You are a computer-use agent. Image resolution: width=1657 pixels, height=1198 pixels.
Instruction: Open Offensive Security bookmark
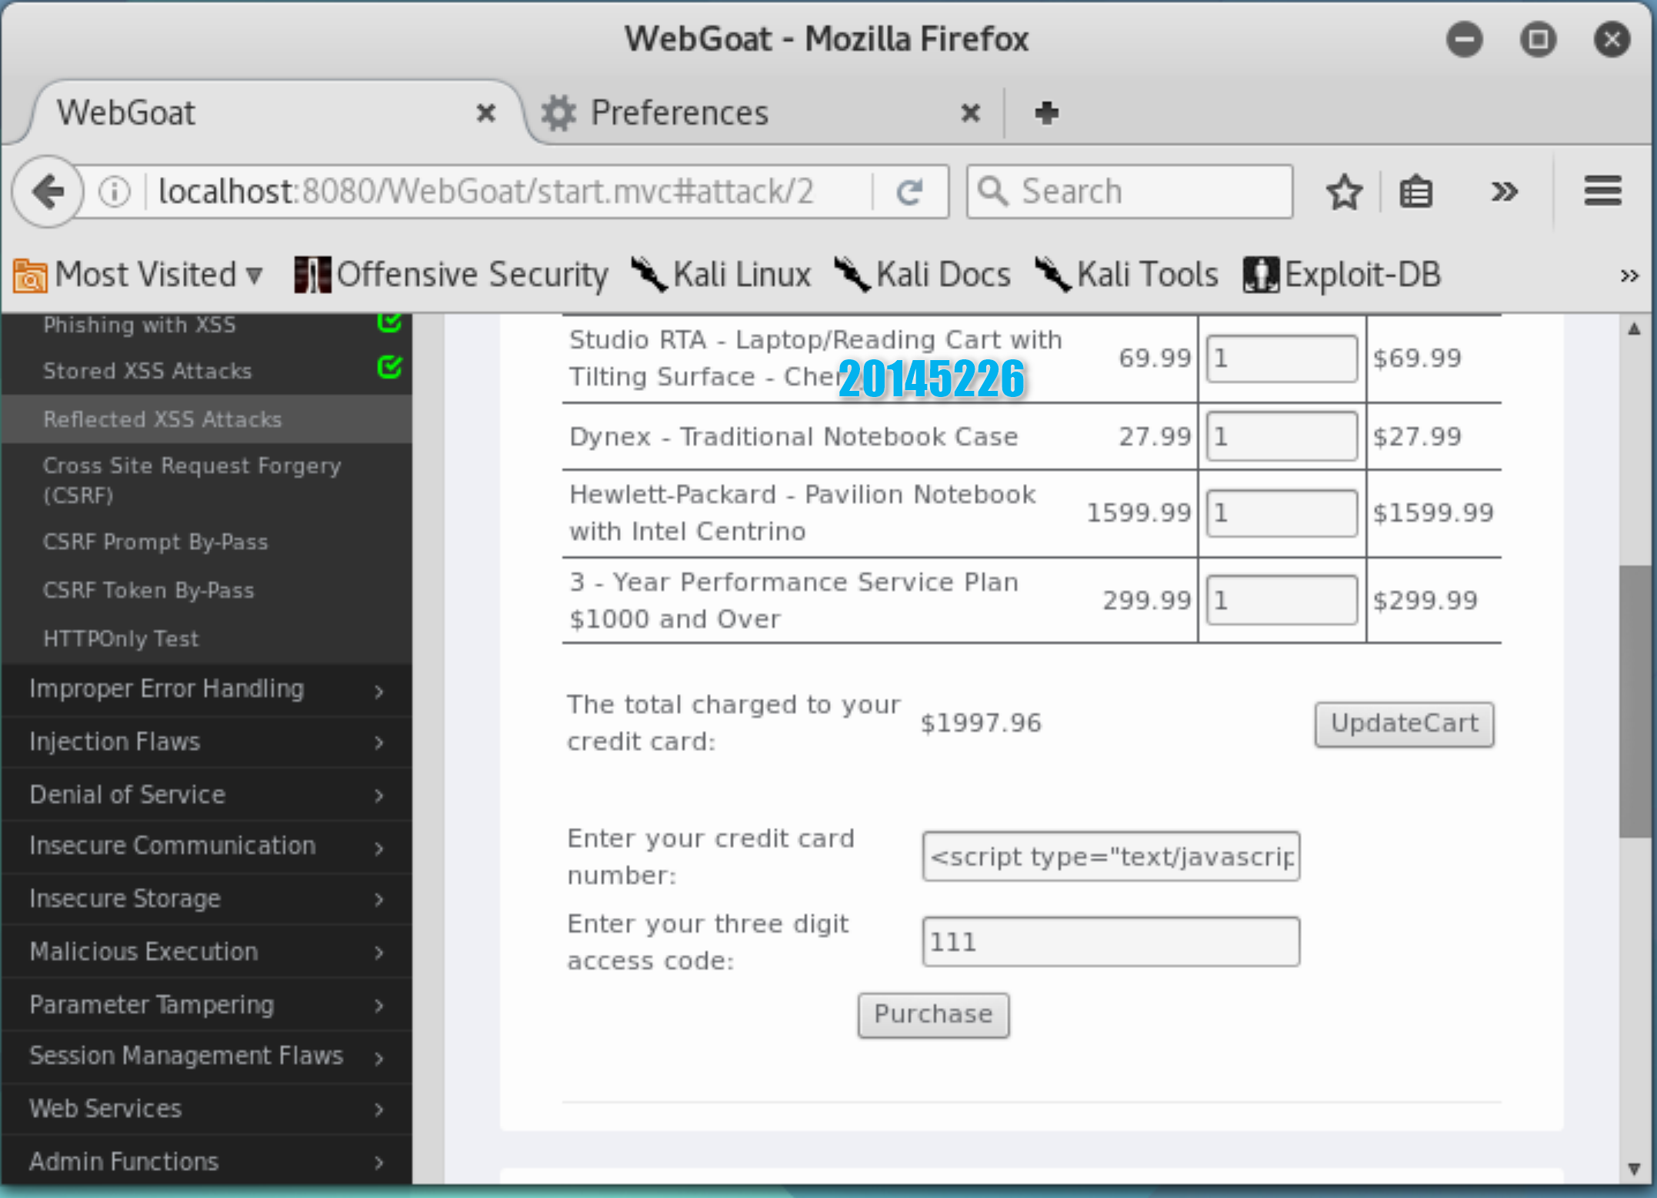pyautogui.click(x=451, y=275)
